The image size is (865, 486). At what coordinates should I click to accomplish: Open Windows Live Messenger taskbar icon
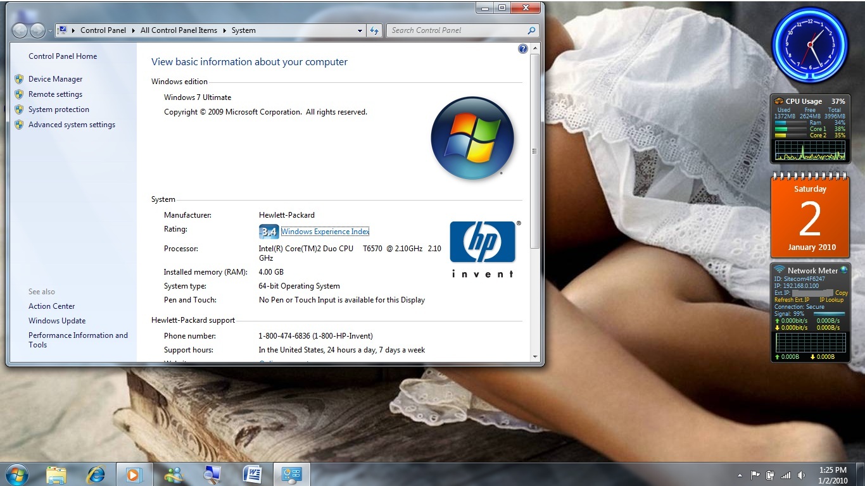click(x=174, y=475)
